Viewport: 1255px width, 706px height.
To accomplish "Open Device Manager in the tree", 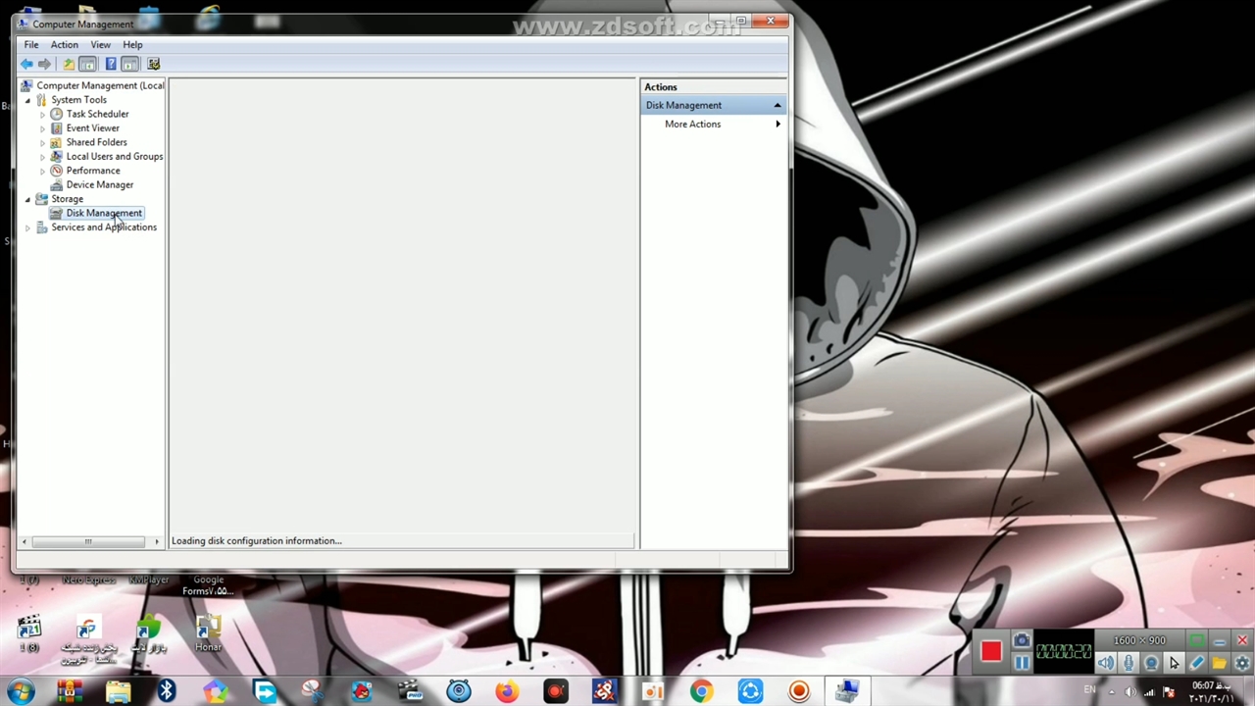I will 99,184.
